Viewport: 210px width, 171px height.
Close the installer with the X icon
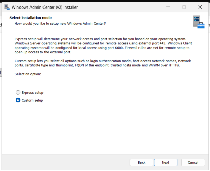[x=200, y=7]
